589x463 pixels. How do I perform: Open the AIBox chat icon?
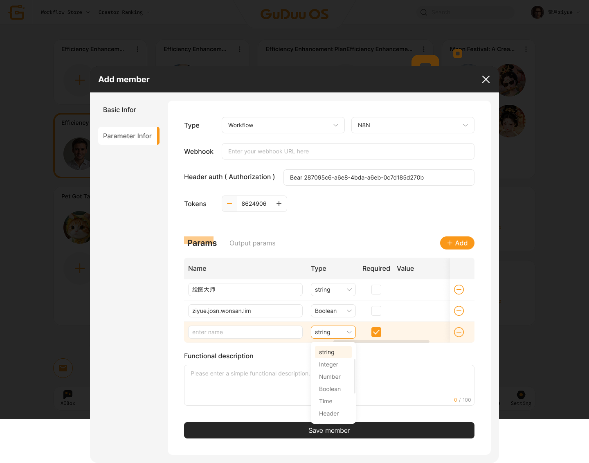[68, 395]
